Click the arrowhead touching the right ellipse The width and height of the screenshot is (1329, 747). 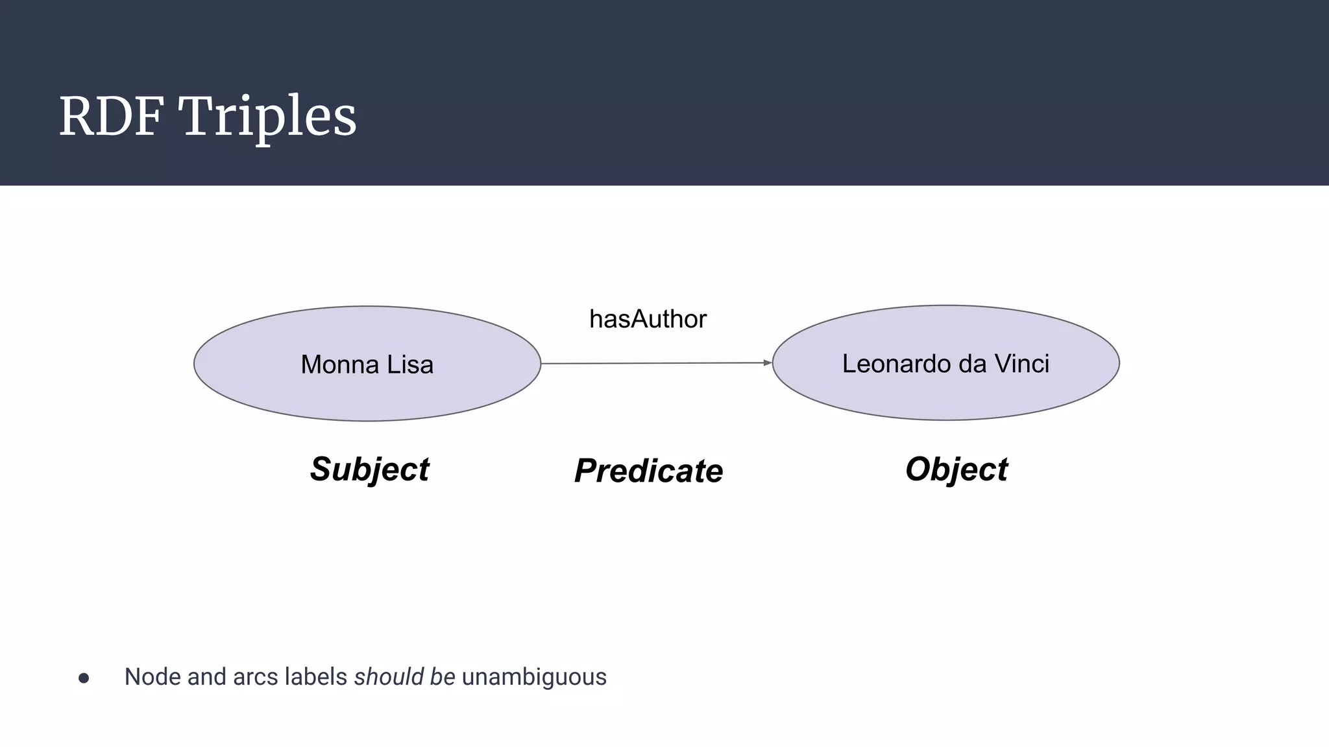pyautogui.click(x=767, y=363)
